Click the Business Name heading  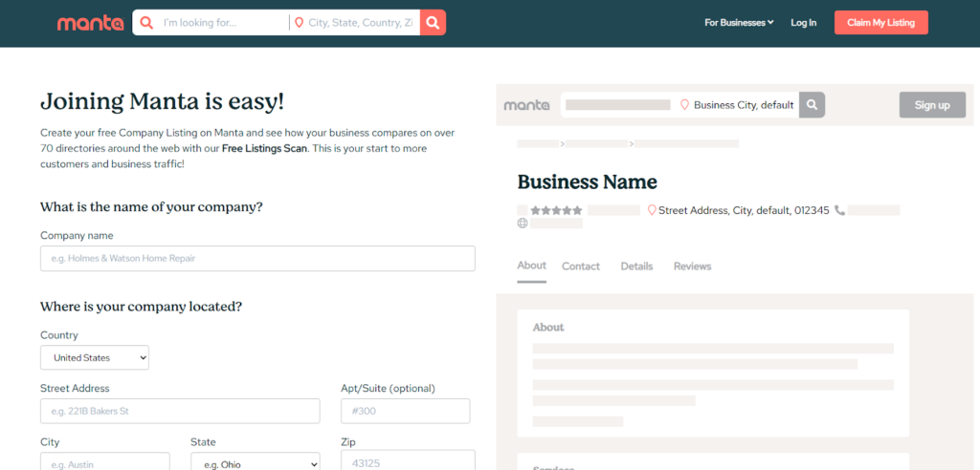[x=587, y=182]
